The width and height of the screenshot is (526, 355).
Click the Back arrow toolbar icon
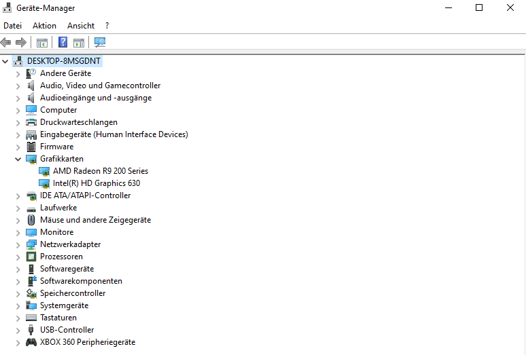point(5,42)
